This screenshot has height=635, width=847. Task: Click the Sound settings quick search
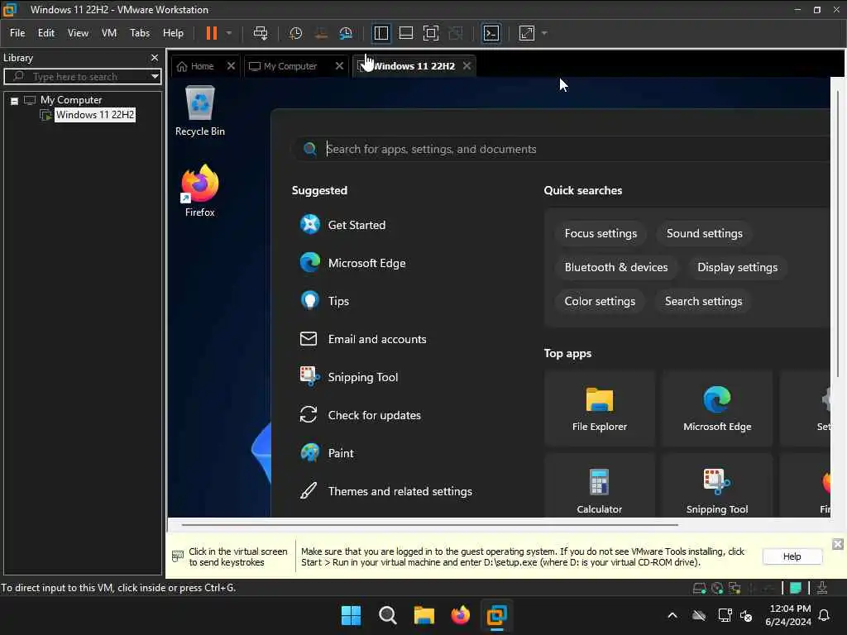[x=705, y=233]
